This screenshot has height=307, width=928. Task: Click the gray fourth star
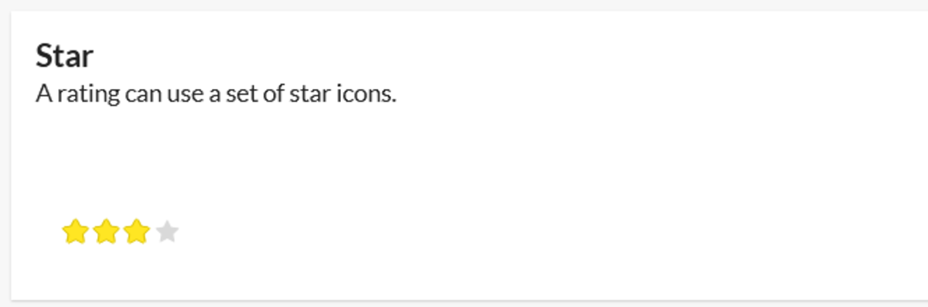tap(167, 231)
